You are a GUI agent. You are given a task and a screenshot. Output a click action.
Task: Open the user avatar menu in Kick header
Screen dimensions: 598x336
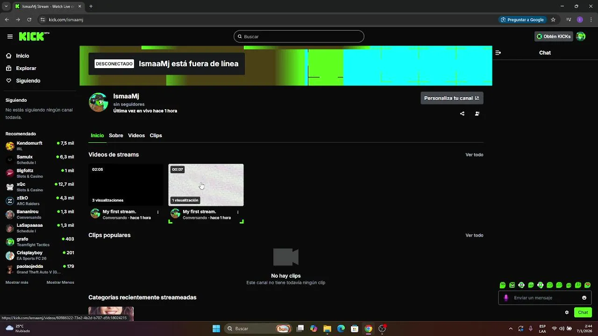coord(581,36)
